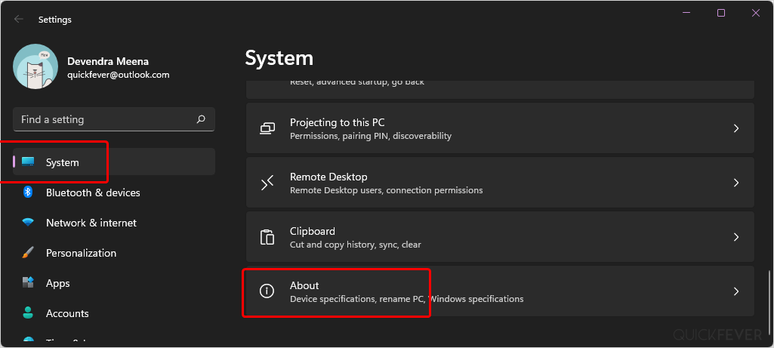Image resolution: width=774 pixels, height=348 pixels.
Task: Open the user profile avatar
Action: [35, 66]
